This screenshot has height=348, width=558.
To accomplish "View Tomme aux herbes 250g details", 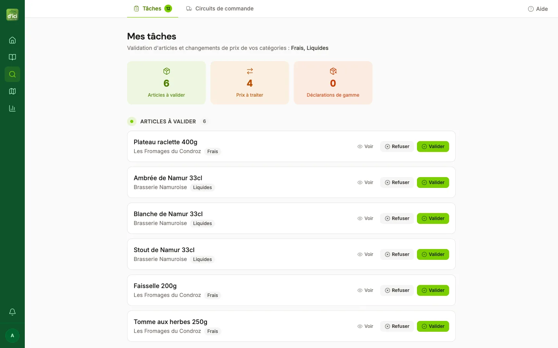I will coord(365,326).
